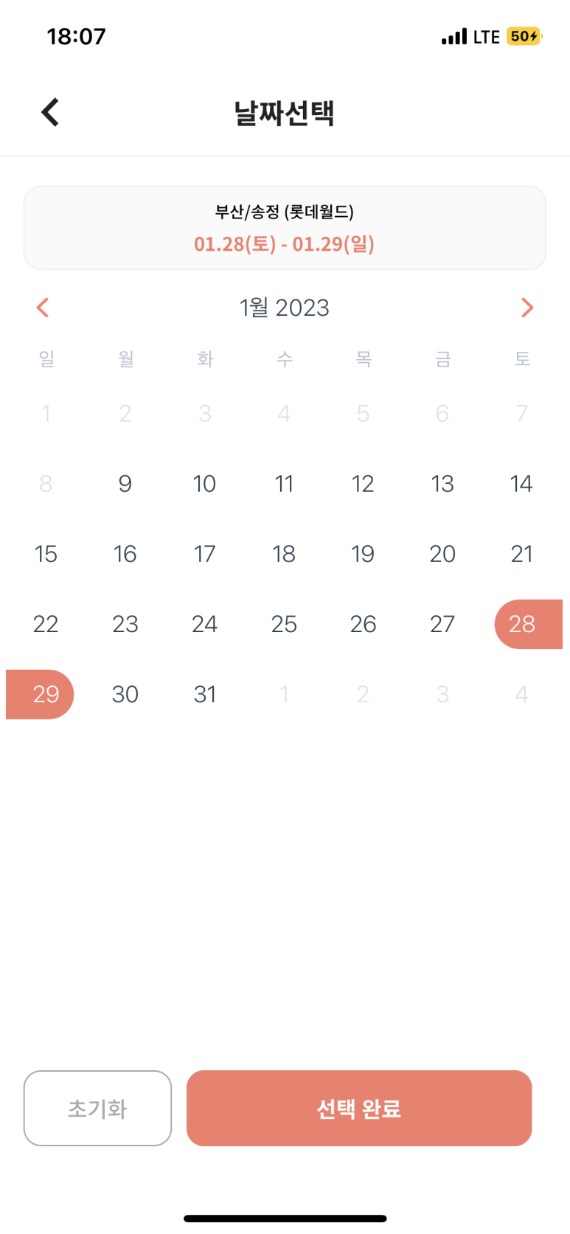Screen dimensions: 570x1234
Task: Choose date 9 in second week
Action: coord(125,484)
